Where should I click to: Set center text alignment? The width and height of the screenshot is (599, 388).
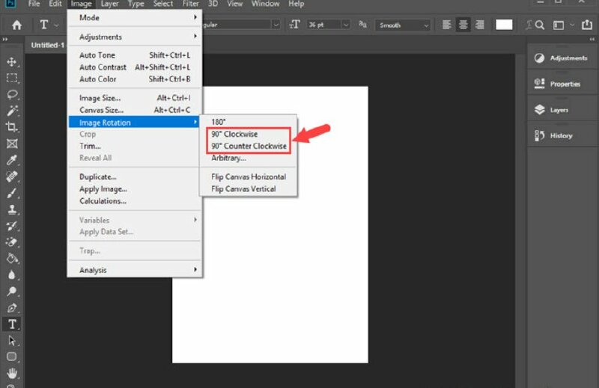coord(463,25)
